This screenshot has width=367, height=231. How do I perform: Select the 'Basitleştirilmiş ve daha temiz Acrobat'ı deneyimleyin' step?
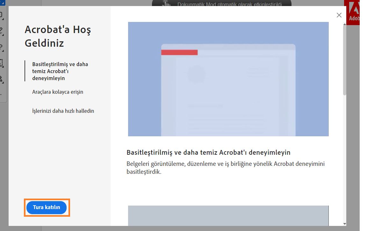60,71
